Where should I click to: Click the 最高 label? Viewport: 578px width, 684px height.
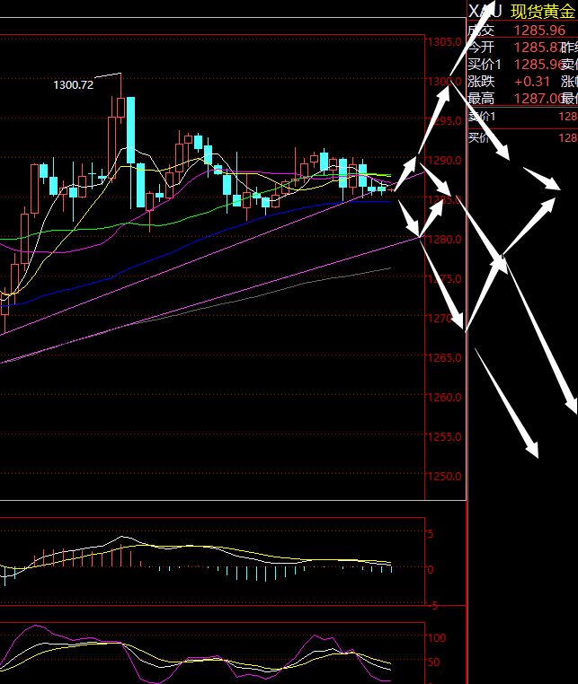pyautogui.click(x=481, y=99)
